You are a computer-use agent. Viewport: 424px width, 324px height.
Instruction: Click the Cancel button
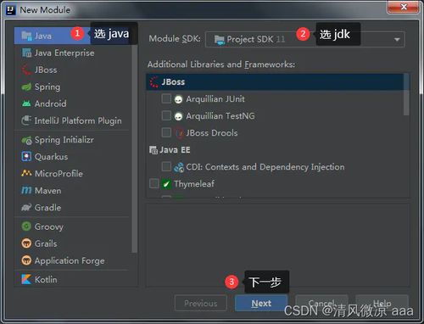click(321, 303)
